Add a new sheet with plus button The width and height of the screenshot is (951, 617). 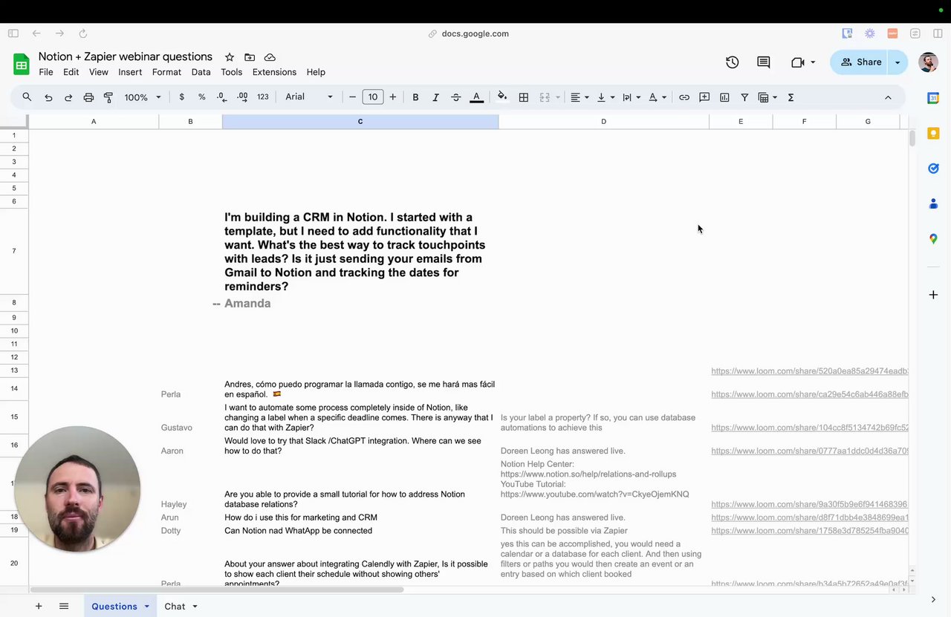[39, 607]
